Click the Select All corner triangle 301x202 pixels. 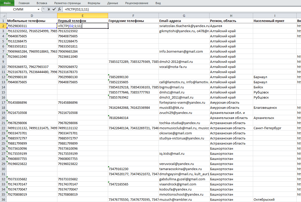(x=3, y=16)
